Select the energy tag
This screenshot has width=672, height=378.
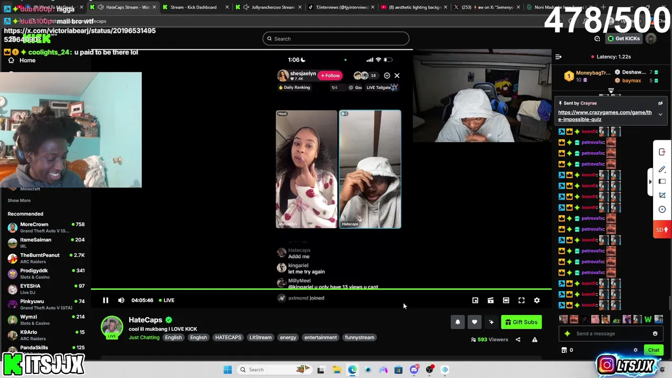pos(288,338)
